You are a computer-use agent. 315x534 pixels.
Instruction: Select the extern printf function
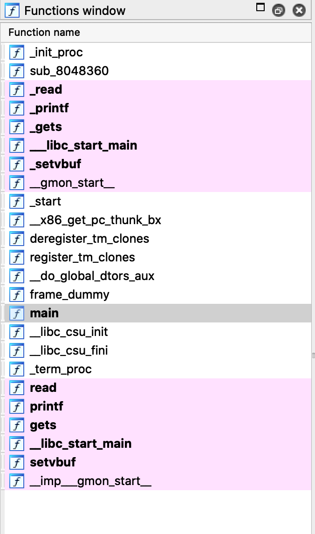coord(158,406)
